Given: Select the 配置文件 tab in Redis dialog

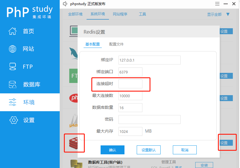Looking at the screenshot, I should pyautogui.click(x=116, y=44).
